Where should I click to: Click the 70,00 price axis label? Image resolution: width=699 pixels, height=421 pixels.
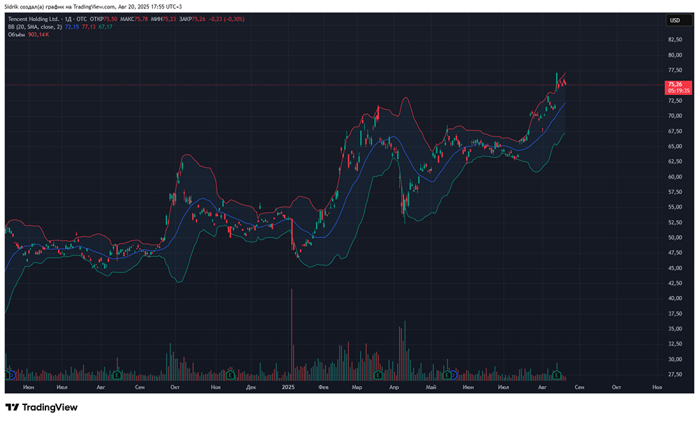pos(675,116)
